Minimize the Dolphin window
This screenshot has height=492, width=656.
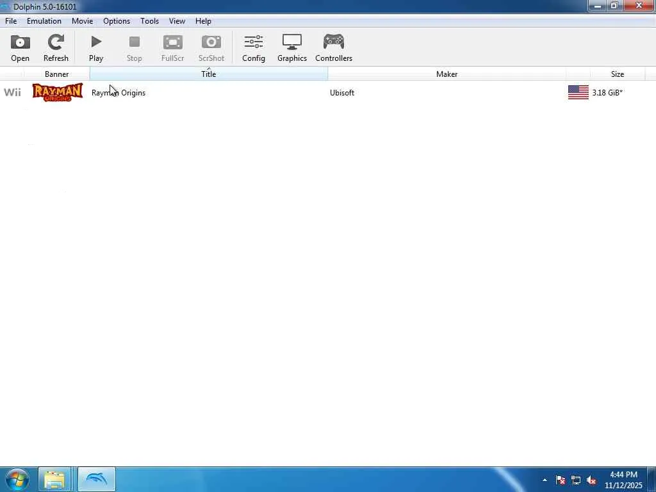click(598, 6)
